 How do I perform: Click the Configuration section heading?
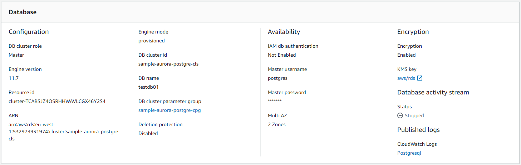click(29, 32)
